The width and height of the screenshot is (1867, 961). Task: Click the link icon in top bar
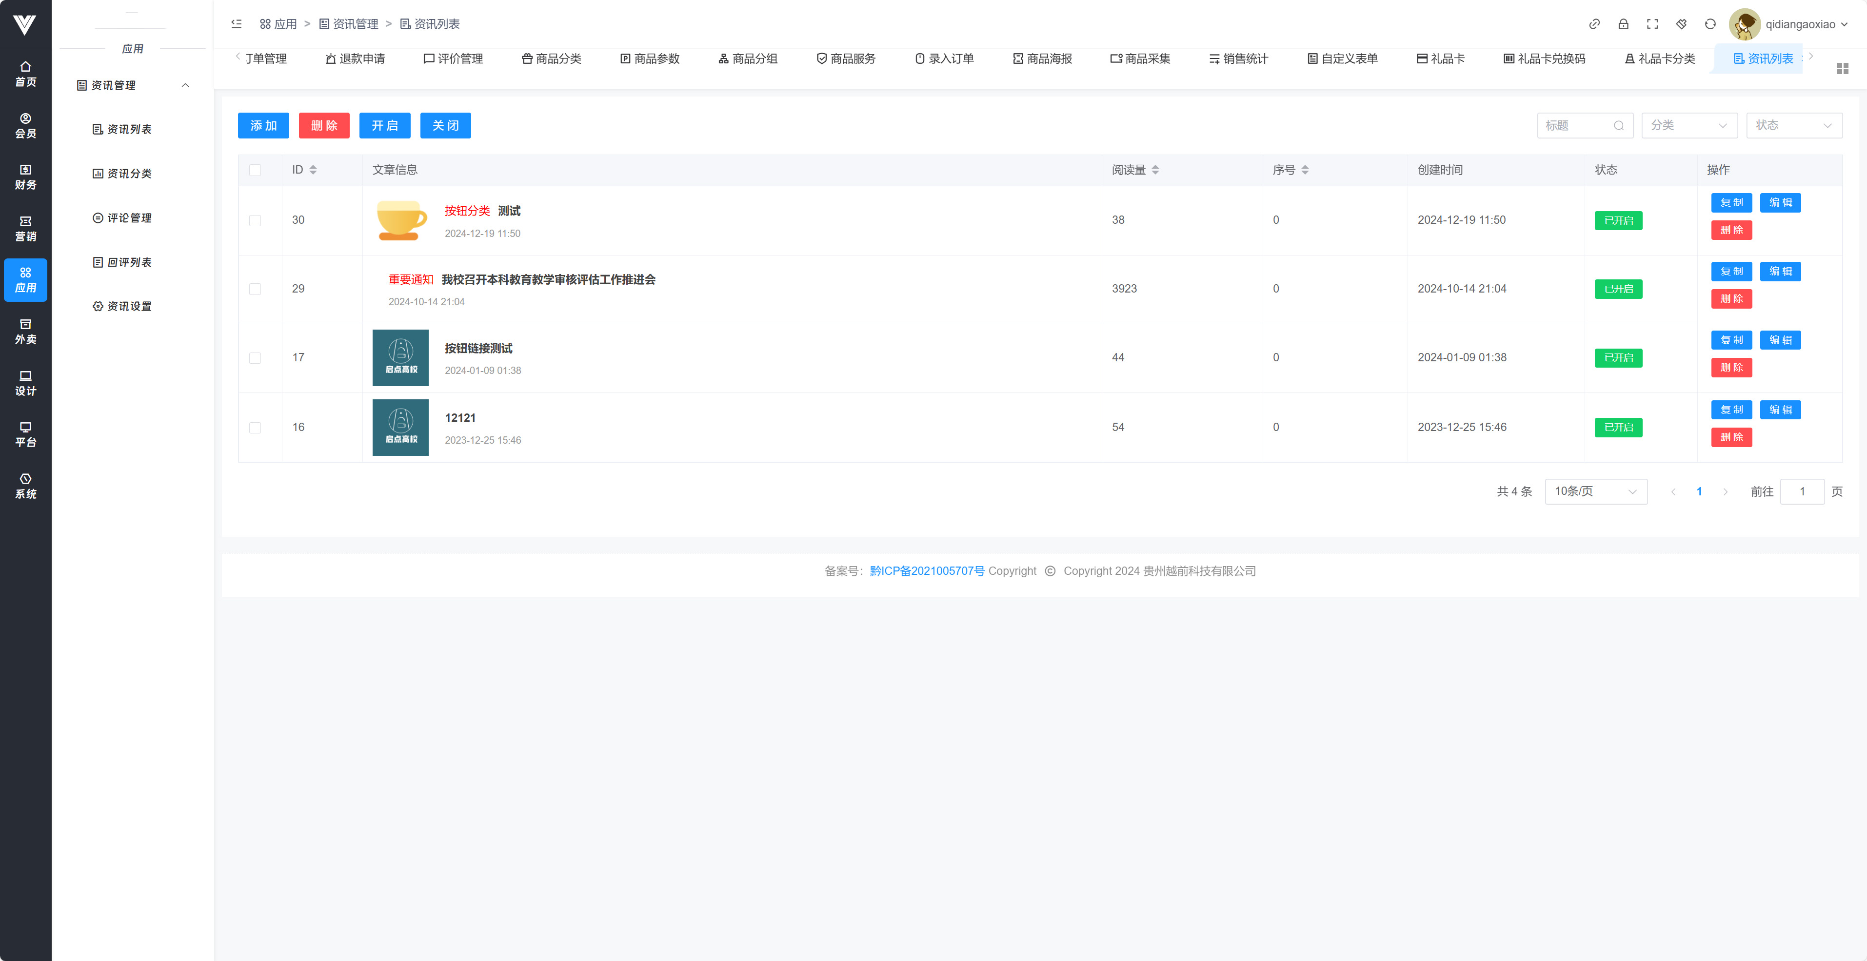click(x=1594, y=24)
